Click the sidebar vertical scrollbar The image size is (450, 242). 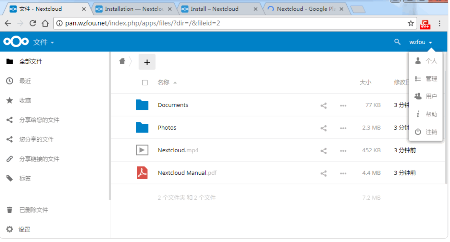(110, 126)
